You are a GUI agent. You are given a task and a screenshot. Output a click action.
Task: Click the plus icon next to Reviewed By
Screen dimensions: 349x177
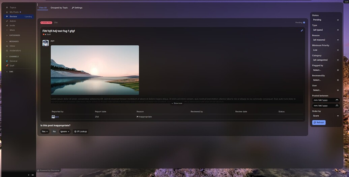coord(338,80)
